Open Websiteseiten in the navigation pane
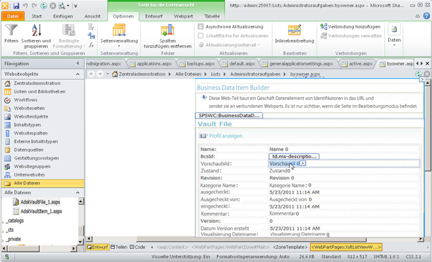This screenshot has height=262, width=432. (x=29, y=108)
